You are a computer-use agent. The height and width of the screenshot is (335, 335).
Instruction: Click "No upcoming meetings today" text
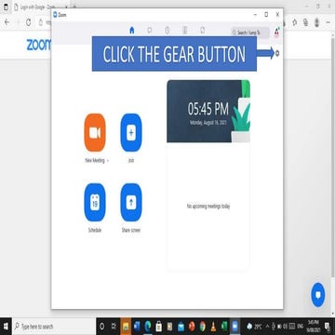(208, 207)
